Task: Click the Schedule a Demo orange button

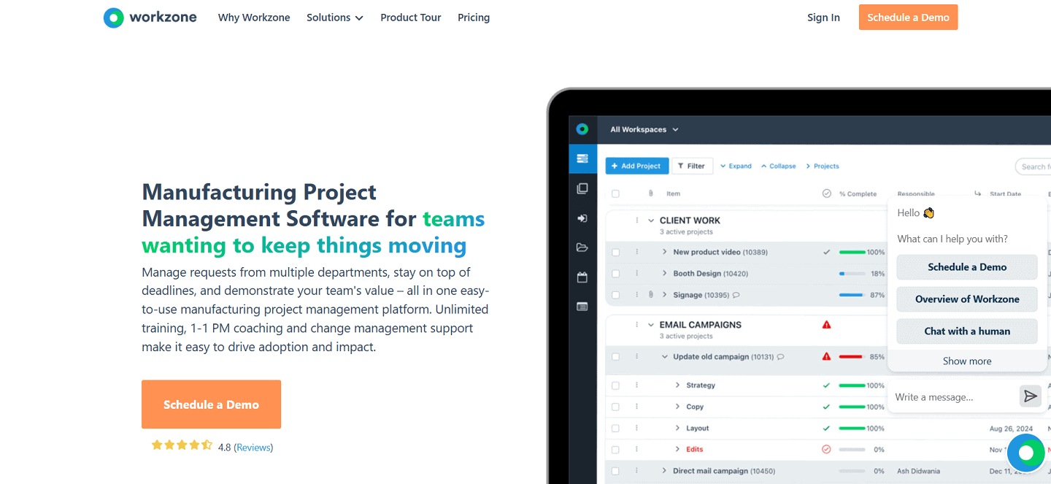Action: click(211, 404)
